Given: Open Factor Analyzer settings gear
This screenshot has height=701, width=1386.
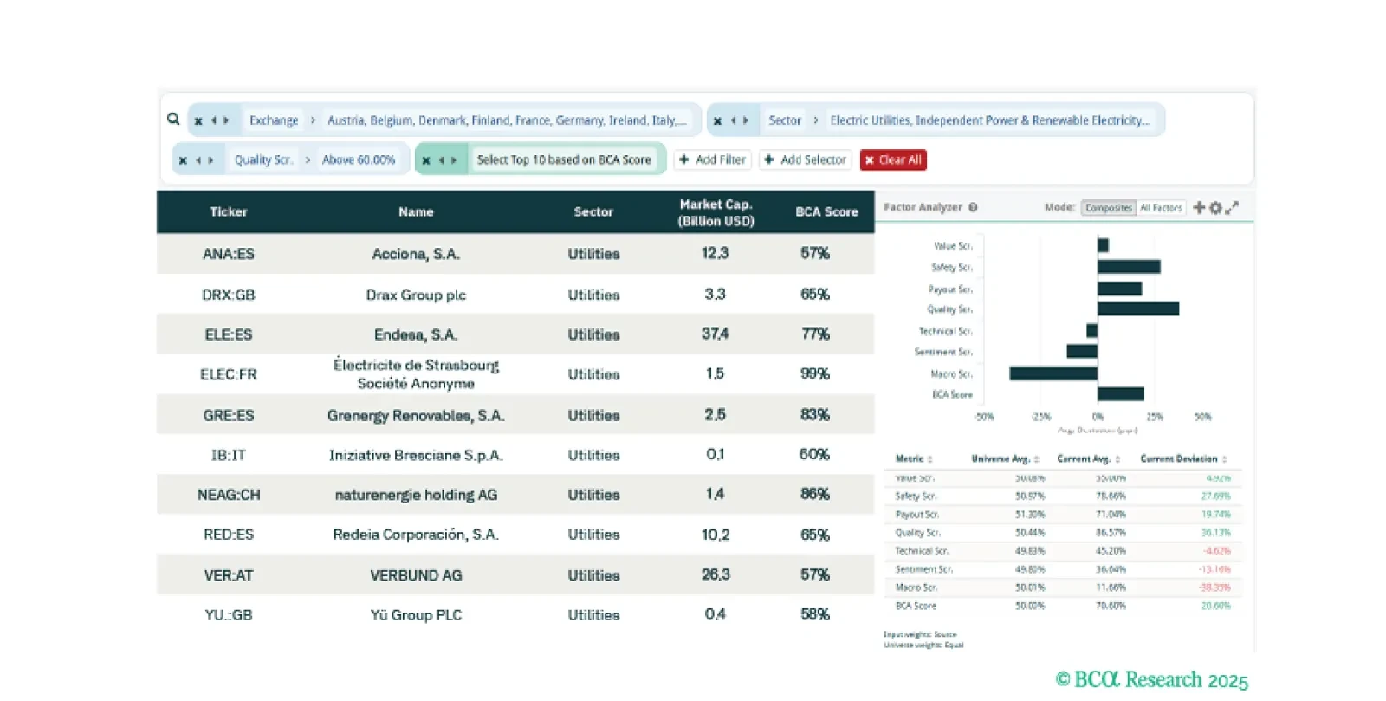Looking at the screenshot, I should pos(1215,208).
